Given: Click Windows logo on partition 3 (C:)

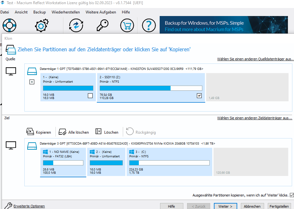Looking at the screenshot, I should [132, 152].
